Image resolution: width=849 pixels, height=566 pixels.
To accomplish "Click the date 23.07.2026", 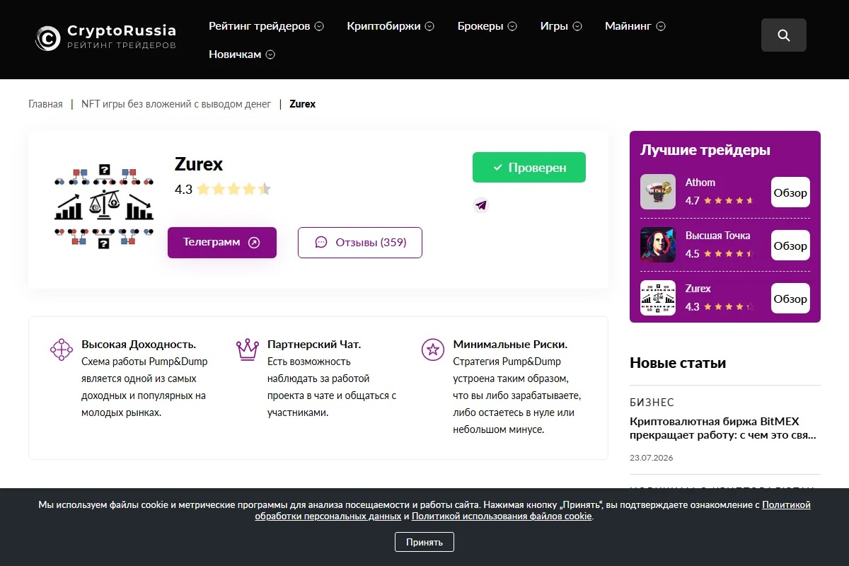I will pyautogui.click(x=652, y=458).
